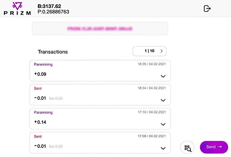This screenshot has height=157, width=231.
Task: Expand the 17:08 Sent transaction details
Action: click(x=163, y=148)
